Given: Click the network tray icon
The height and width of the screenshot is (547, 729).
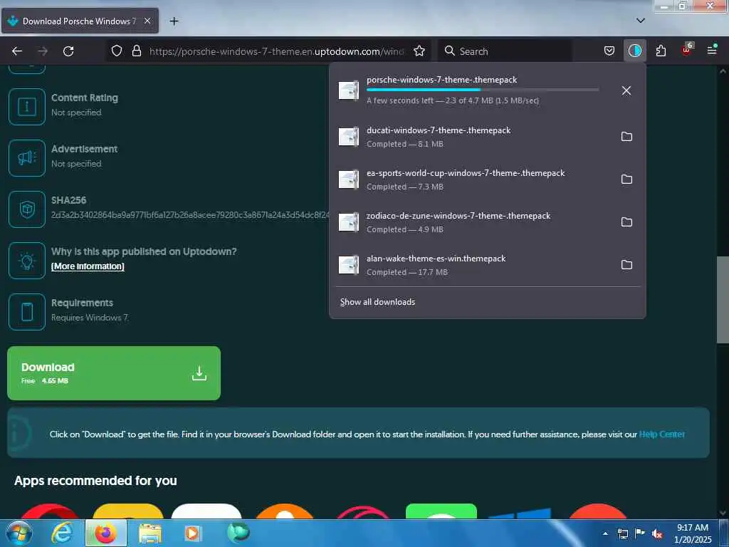Looking at the screenshot, I should [x=622, y=533].
